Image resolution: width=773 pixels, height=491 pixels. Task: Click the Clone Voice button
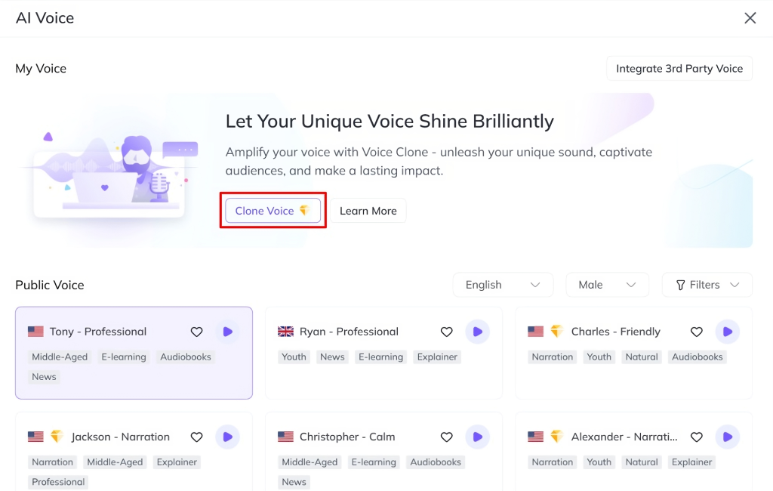click(273, 211)
